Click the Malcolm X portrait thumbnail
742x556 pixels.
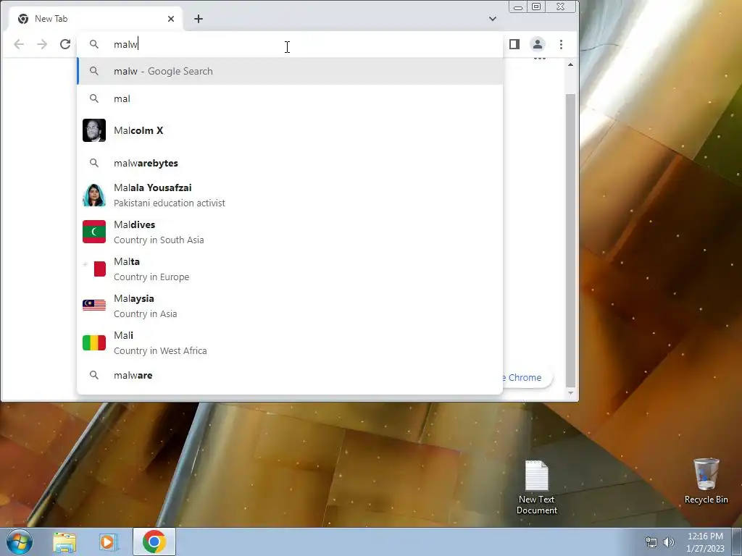coord(94,130)
